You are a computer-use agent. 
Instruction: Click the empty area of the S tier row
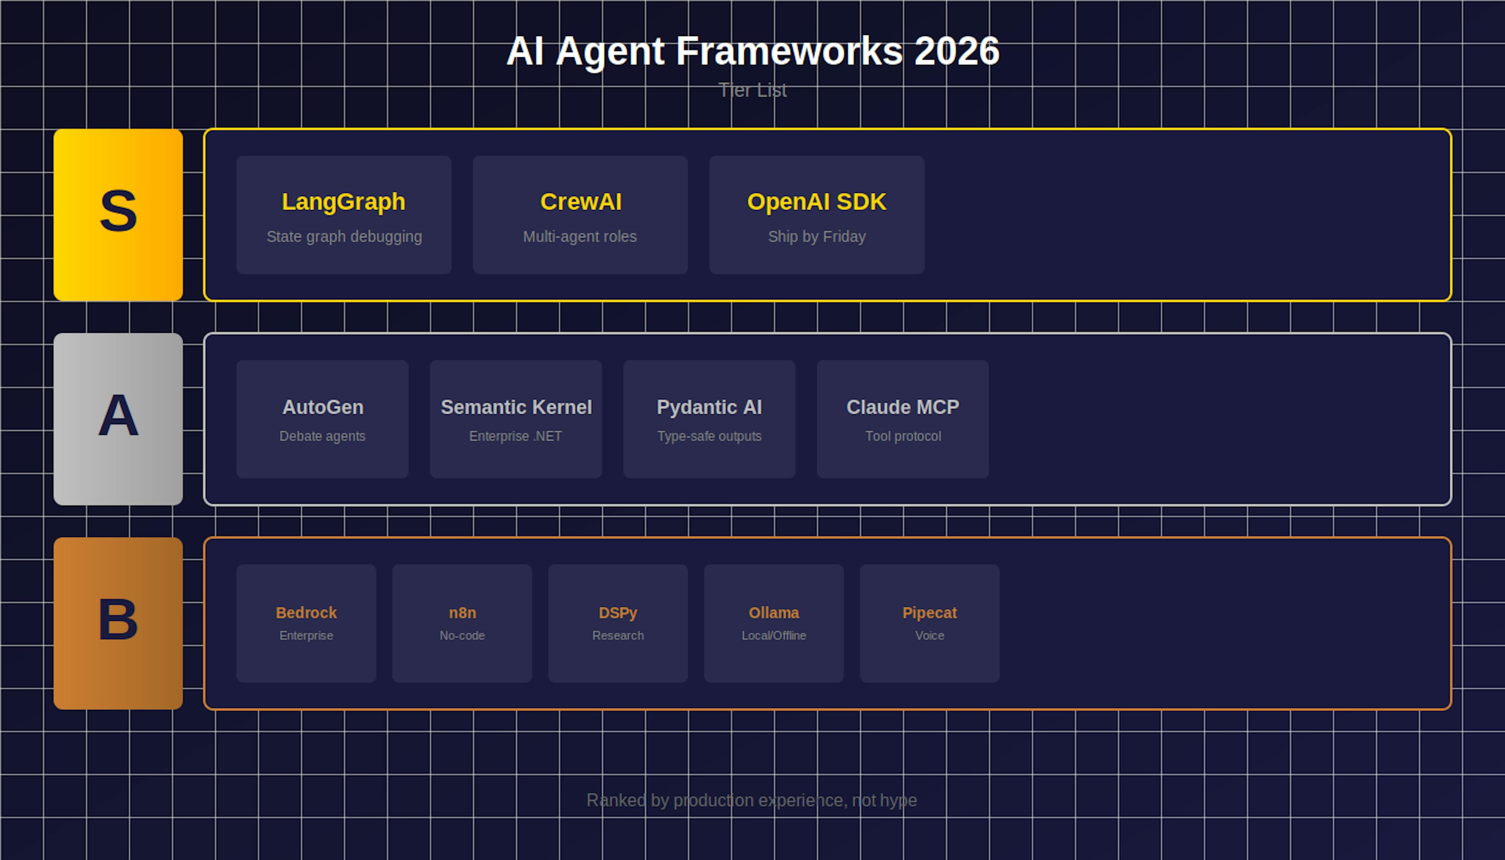1181,214
